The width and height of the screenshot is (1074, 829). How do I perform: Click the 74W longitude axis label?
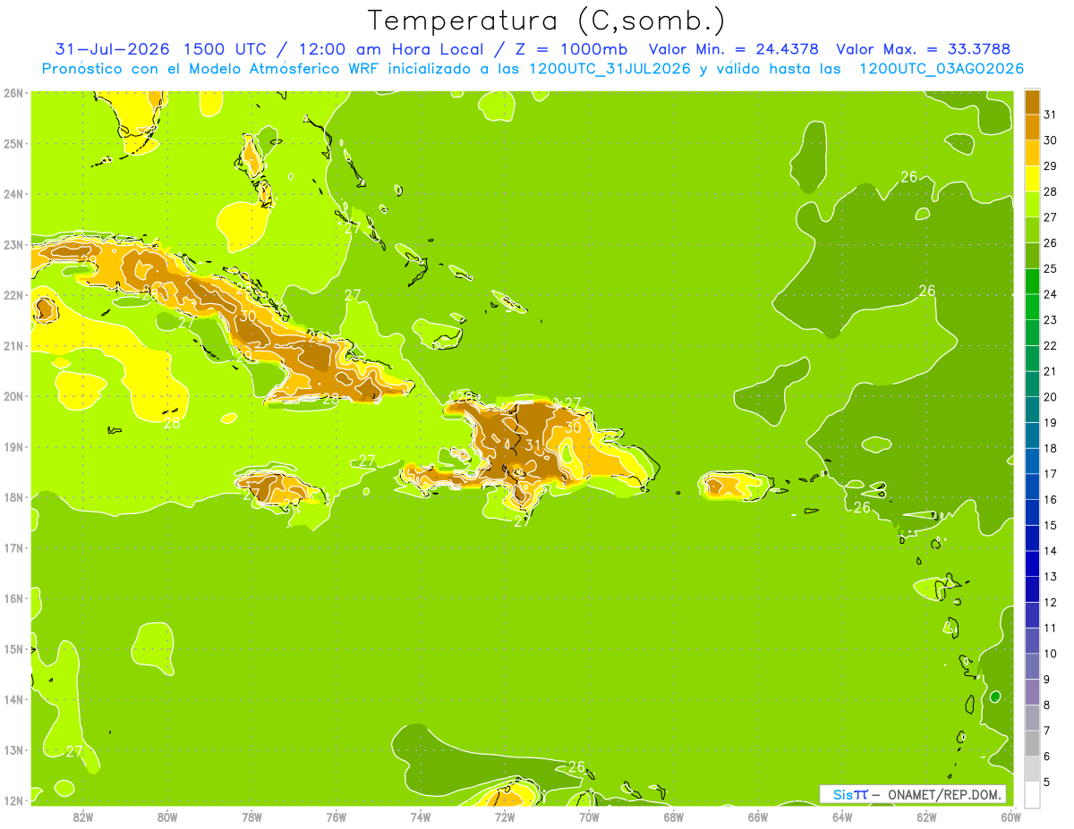(x=421, y=816)
